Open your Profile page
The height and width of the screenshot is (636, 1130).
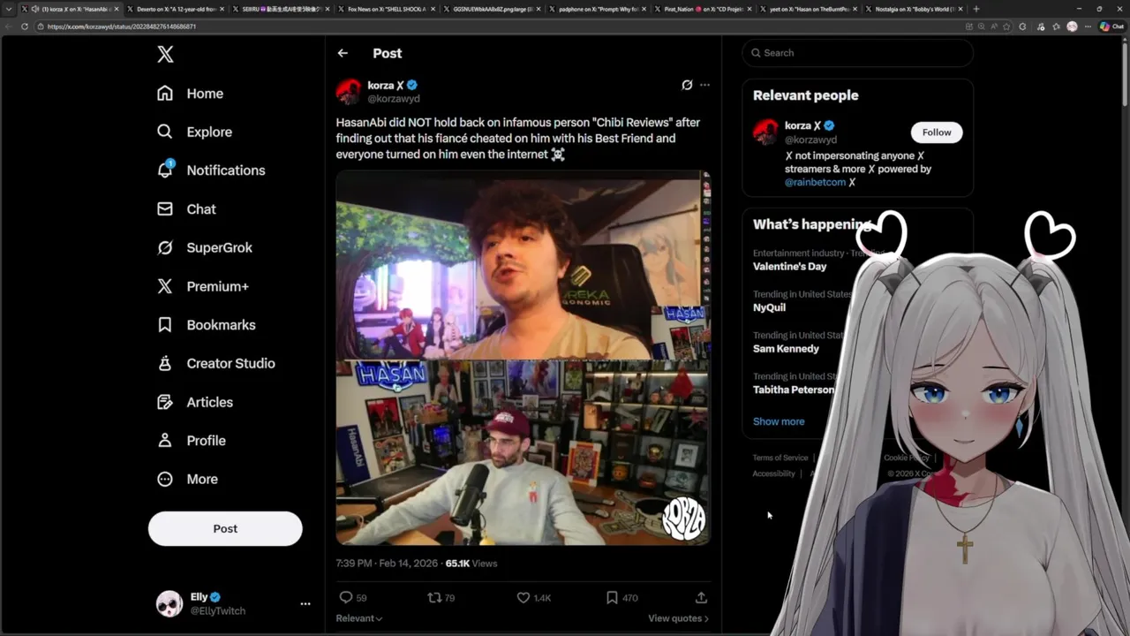(191, 440)
